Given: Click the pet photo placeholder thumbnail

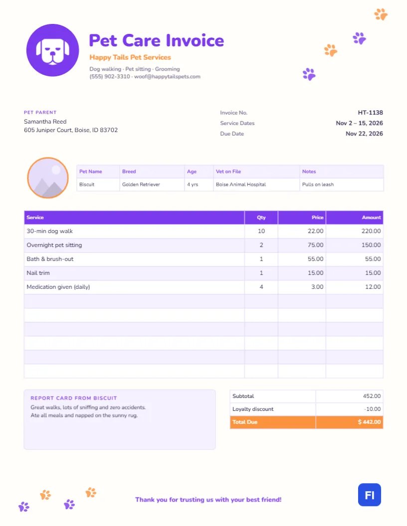Looking at the screenshot, I should (48, 178).
